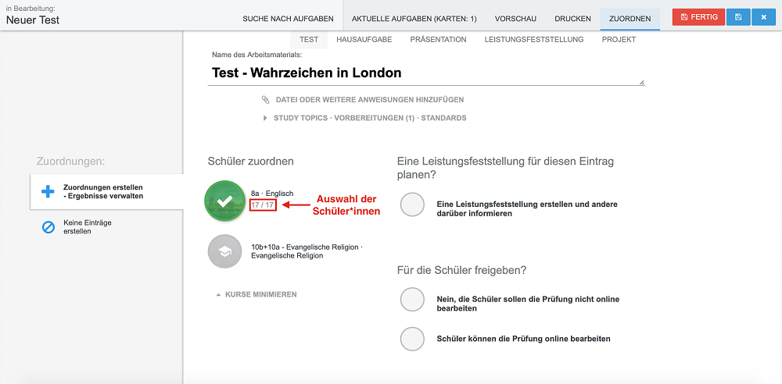The image size is (782, 384).
Task: Click the blue plus icon for Zuordnungen erstellen
Action: [x=48, y=191]
